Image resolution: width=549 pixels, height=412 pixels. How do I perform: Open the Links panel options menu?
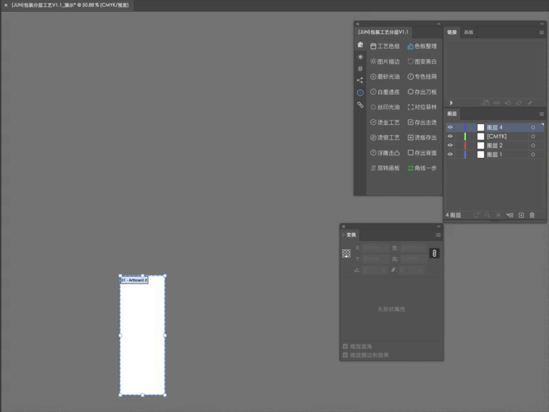coord(541,33)
